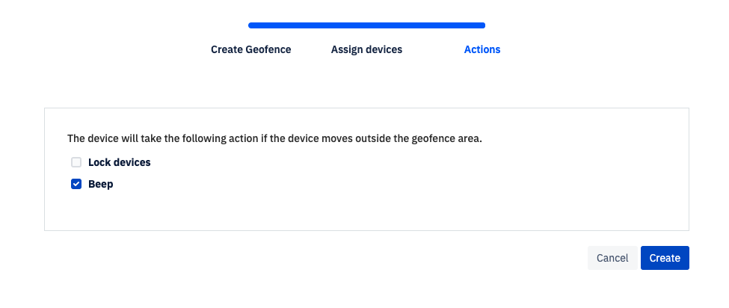The width and height of the screenshot is (729, 308).
Task: Select the Actions step label
Action: 482,49
